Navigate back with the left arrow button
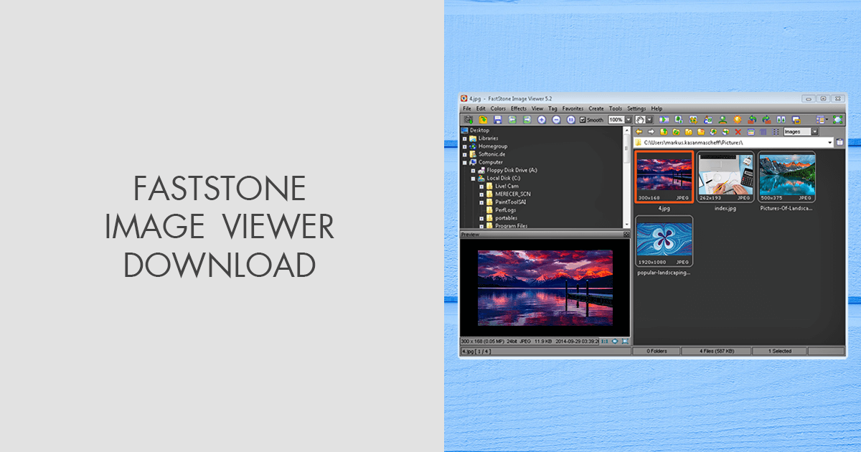The width and height of the screenshot is (861, 452). pos(640,131)
